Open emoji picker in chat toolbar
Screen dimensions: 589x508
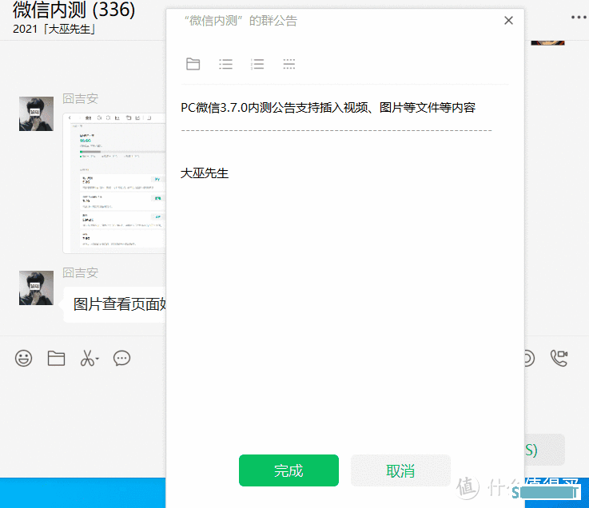tap(24, 358)
